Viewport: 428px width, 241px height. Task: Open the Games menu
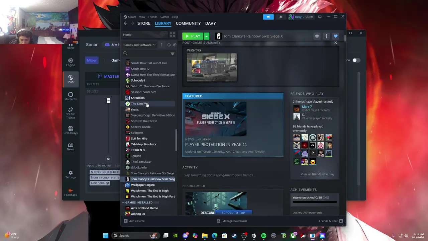165,17
